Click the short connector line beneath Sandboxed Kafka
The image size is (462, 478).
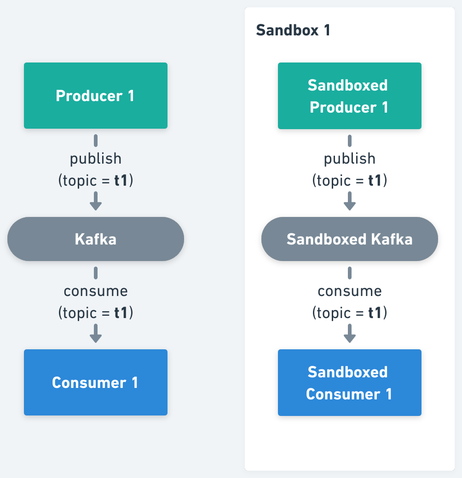tap(350, 273)
